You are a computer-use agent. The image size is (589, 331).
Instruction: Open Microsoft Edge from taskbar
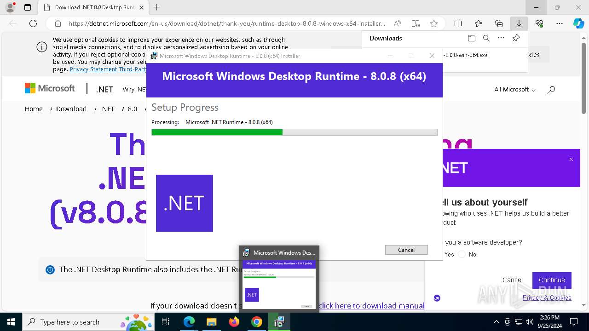pos(189,322)
